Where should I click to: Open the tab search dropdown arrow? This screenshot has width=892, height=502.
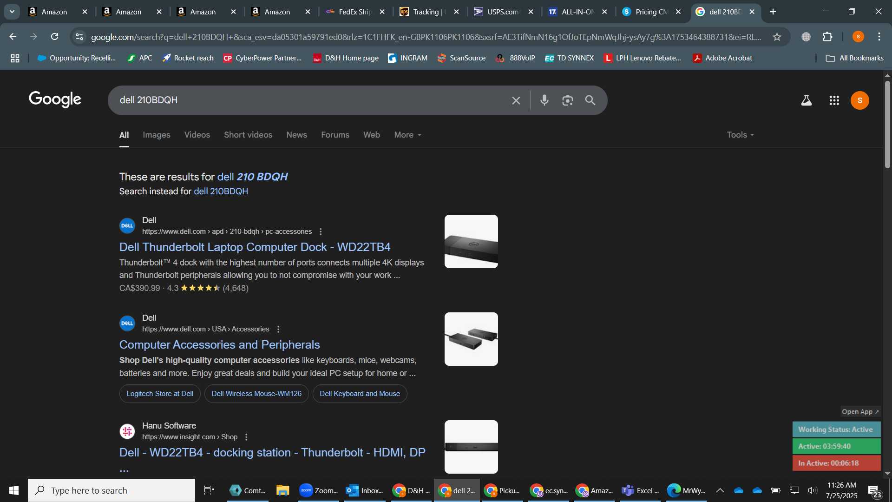tap(12, 12)
